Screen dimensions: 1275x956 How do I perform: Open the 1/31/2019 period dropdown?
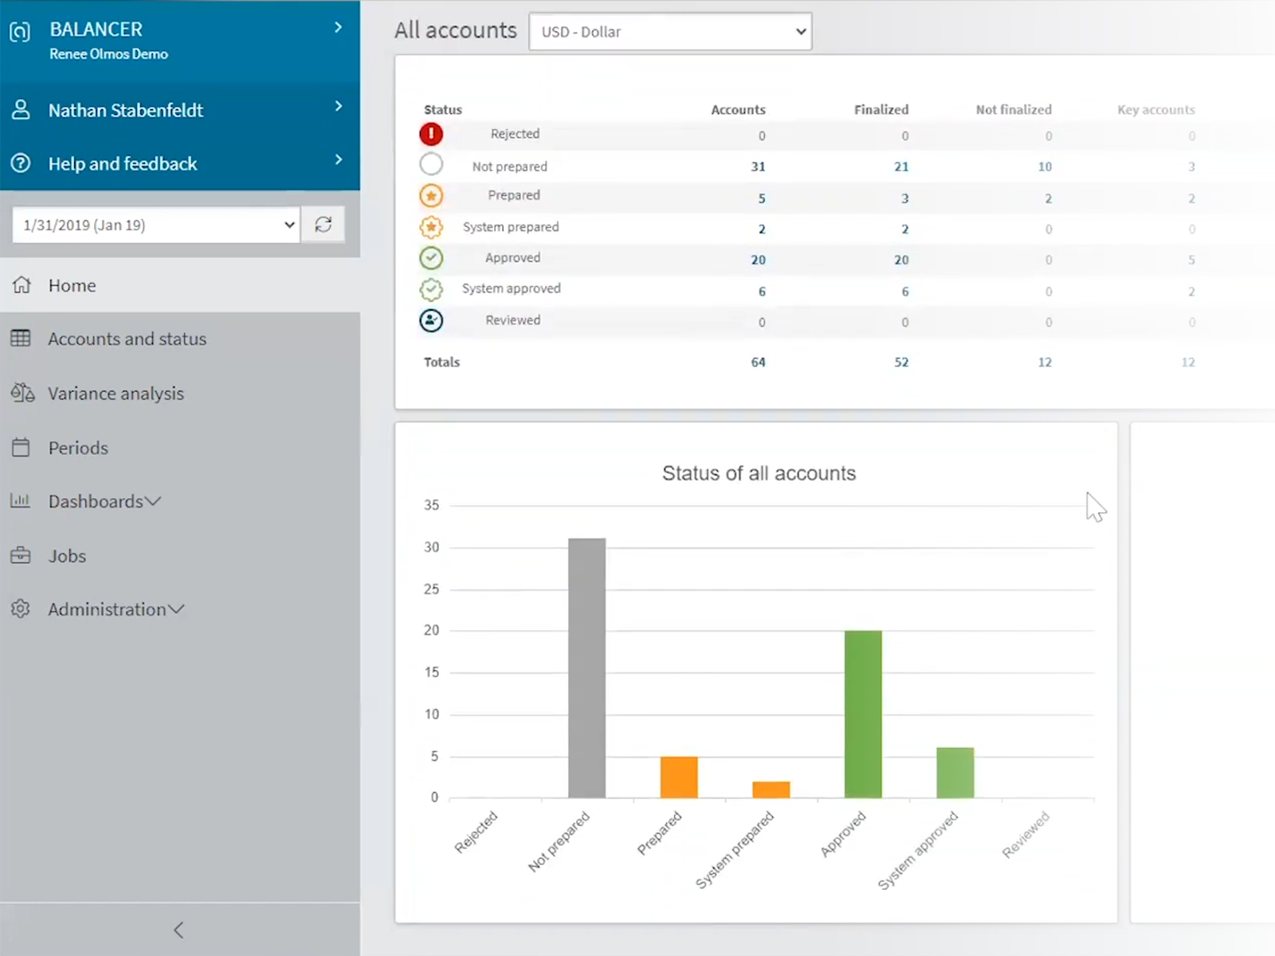(x=156, y=225)
